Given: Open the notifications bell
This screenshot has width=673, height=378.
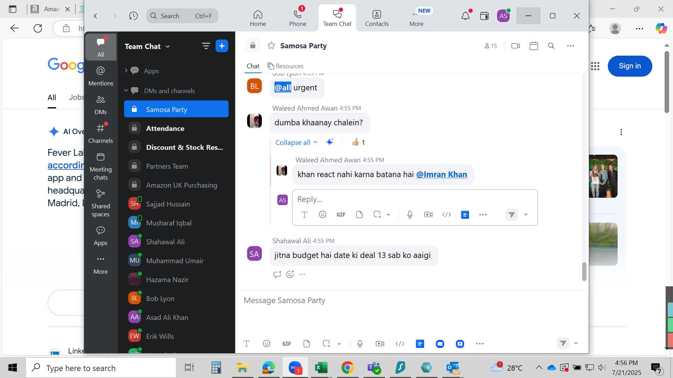Looking at the screenshot, I should 465,16.
